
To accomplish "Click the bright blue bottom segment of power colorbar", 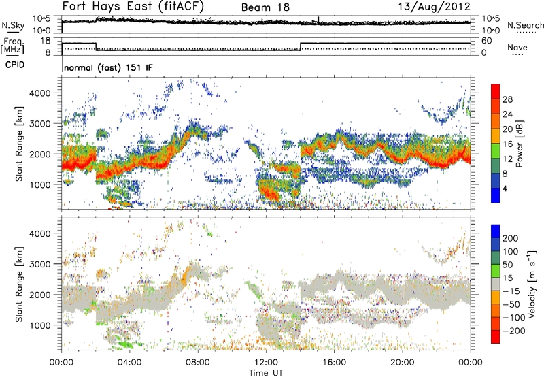I will click(496, 195).
